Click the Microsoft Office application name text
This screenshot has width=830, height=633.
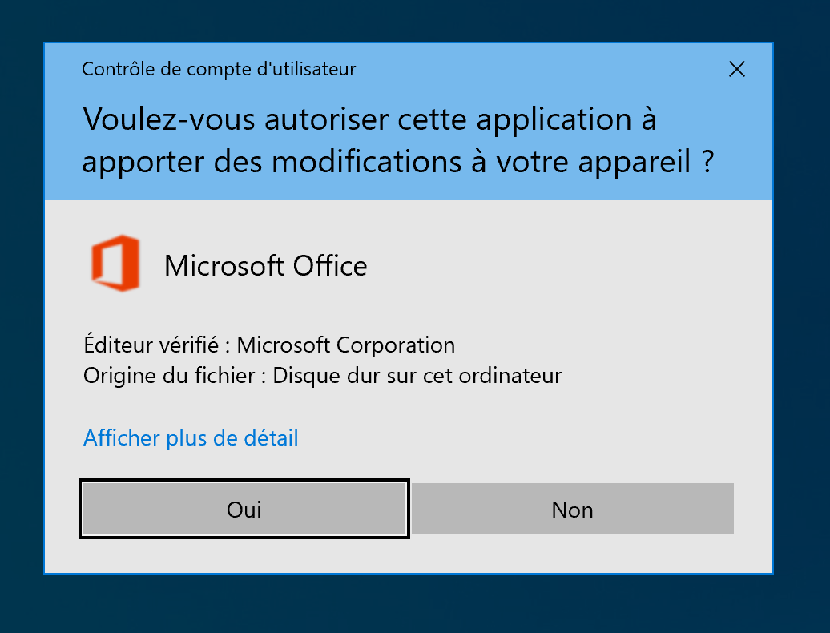265,265
